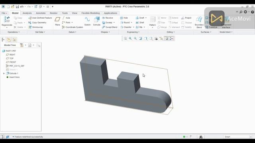Click the Open folder icon
The image size is (255, 143).
12,7
